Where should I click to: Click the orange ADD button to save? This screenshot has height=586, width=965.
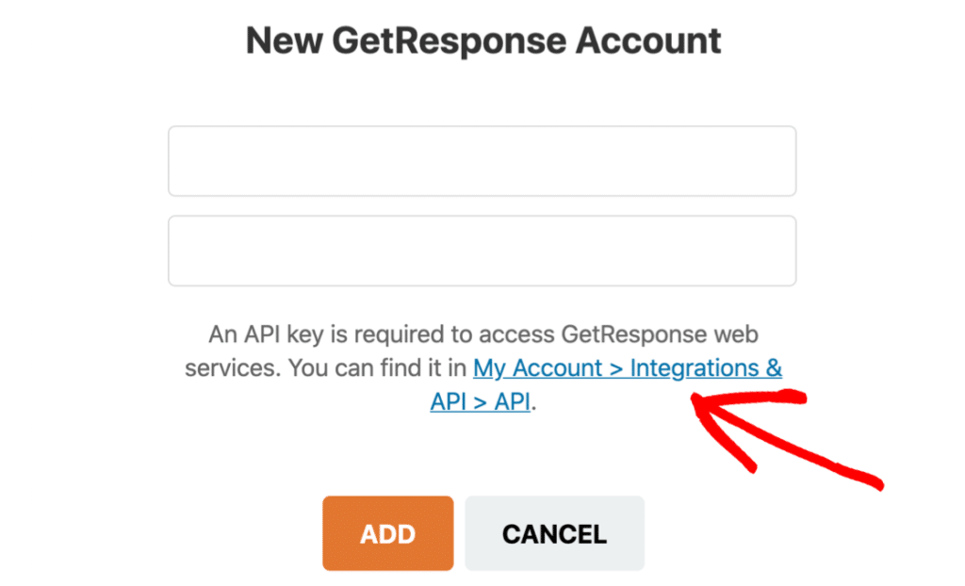pyautogui.click(x=387, y=533)
